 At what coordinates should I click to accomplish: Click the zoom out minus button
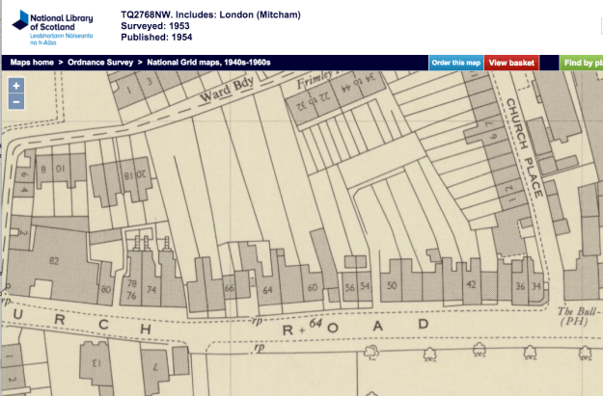tap(15, 102)
